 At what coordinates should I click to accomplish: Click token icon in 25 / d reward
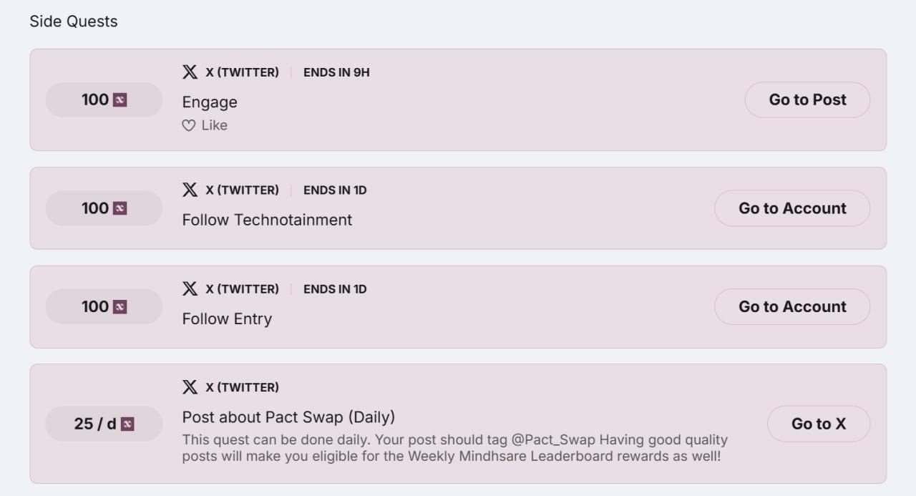coord(127,424)
